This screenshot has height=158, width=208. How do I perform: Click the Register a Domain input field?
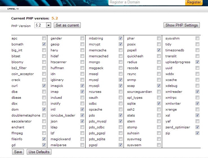pos(146,2)
